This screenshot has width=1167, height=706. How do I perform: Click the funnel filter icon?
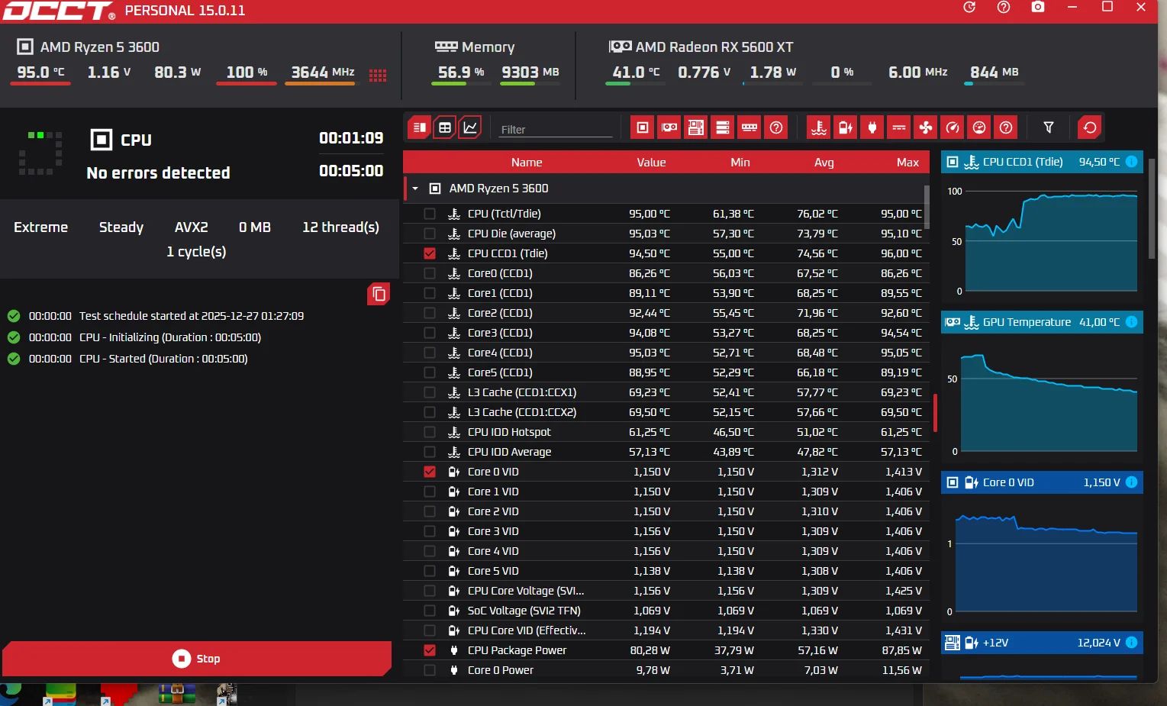1049,127
